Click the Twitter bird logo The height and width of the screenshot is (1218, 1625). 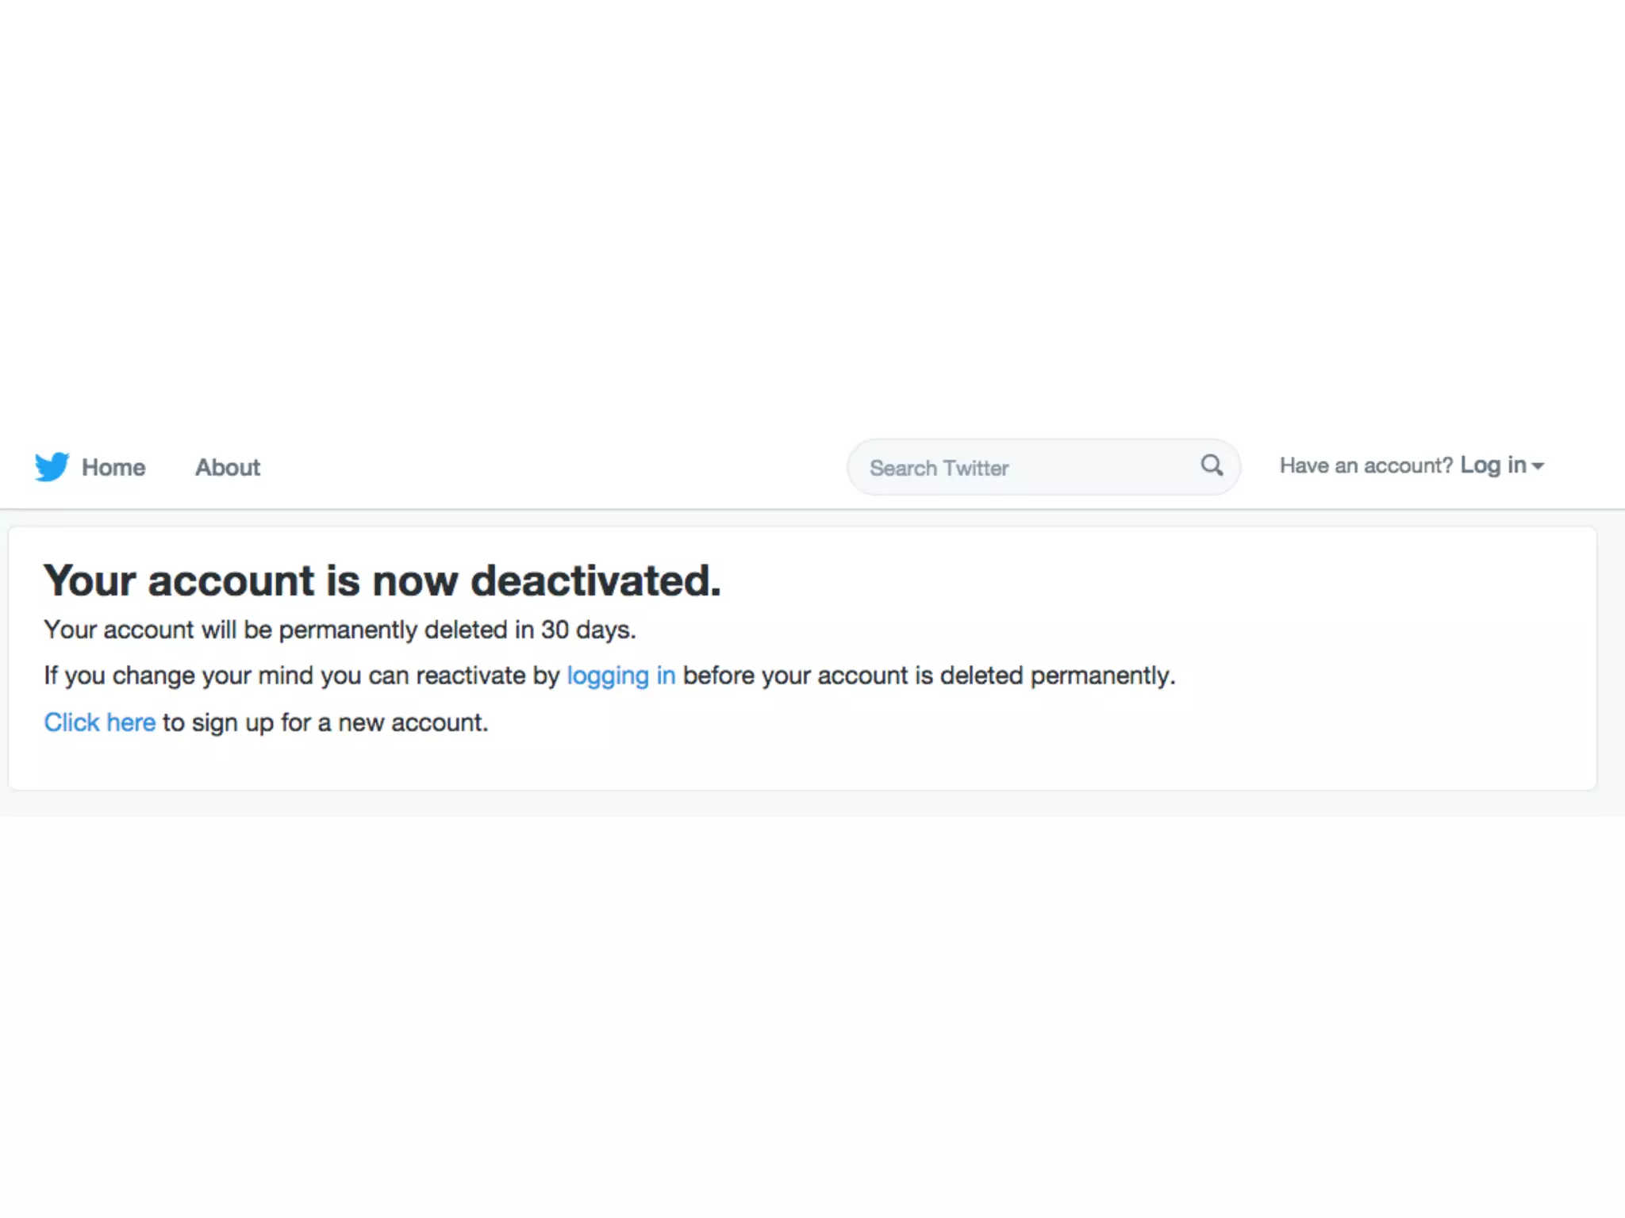point(52,467)
